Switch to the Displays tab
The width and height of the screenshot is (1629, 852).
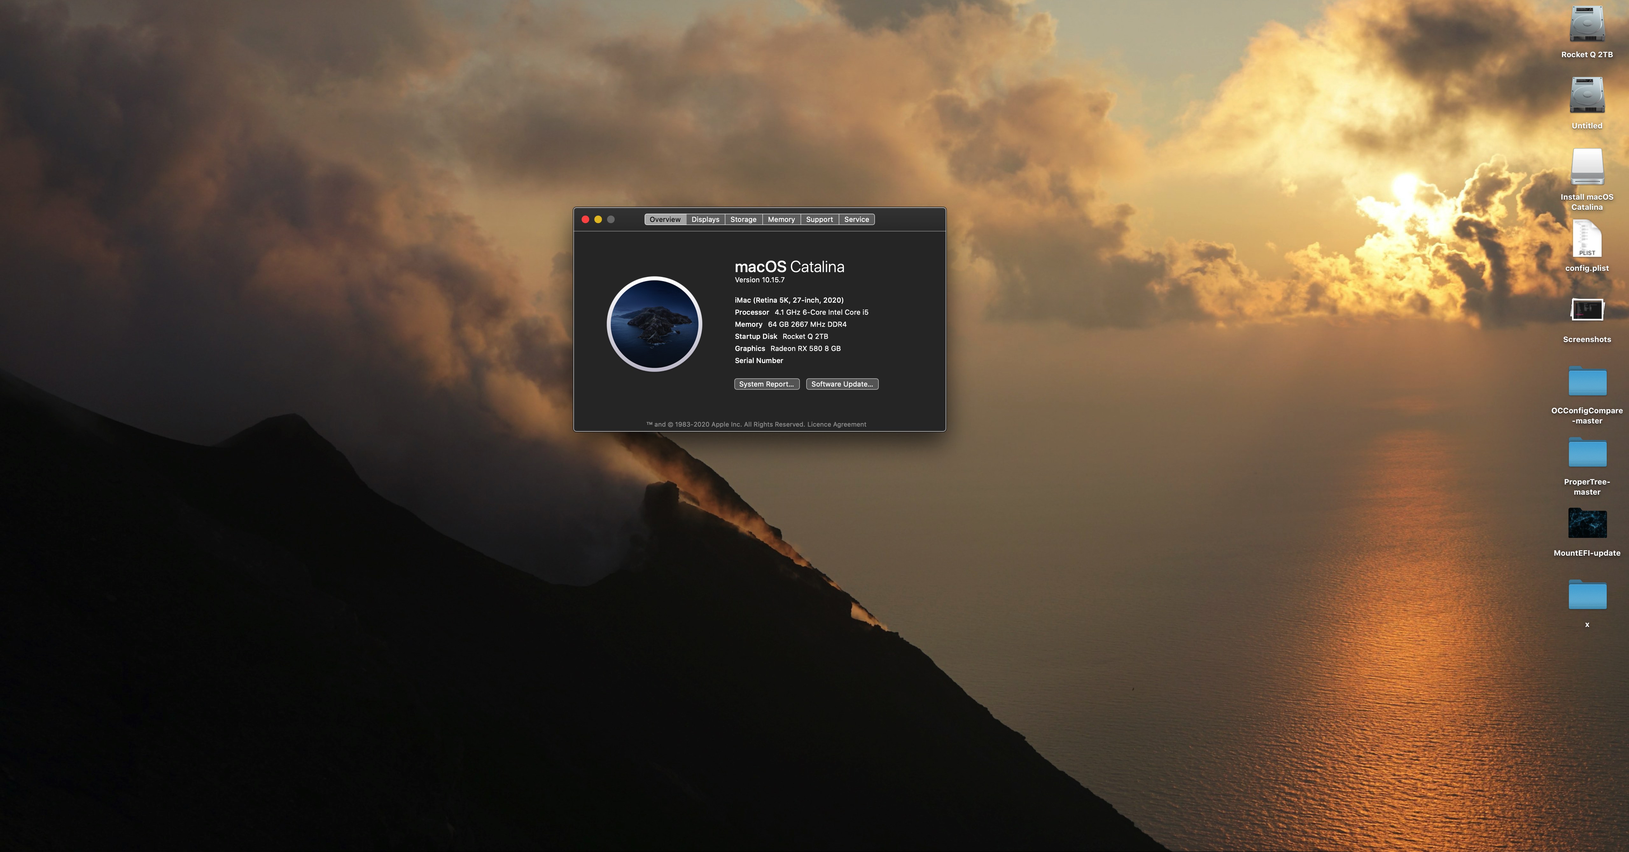click(x=705, y=219)
